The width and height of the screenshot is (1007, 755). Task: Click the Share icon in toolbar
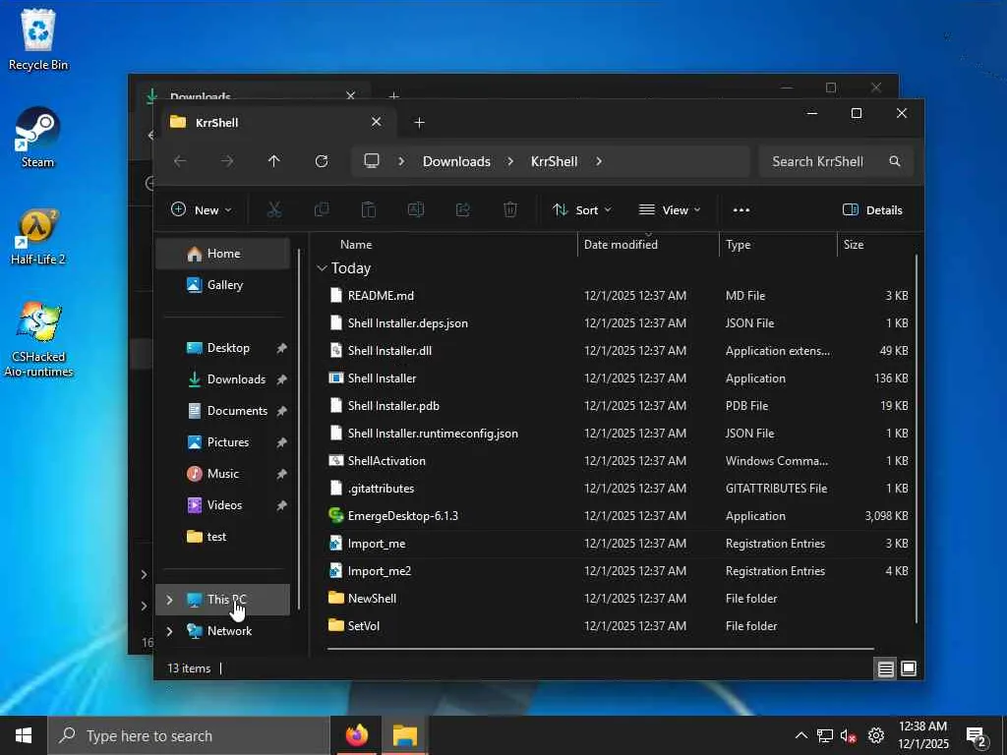pyautogui.click(x=463, y=210)
